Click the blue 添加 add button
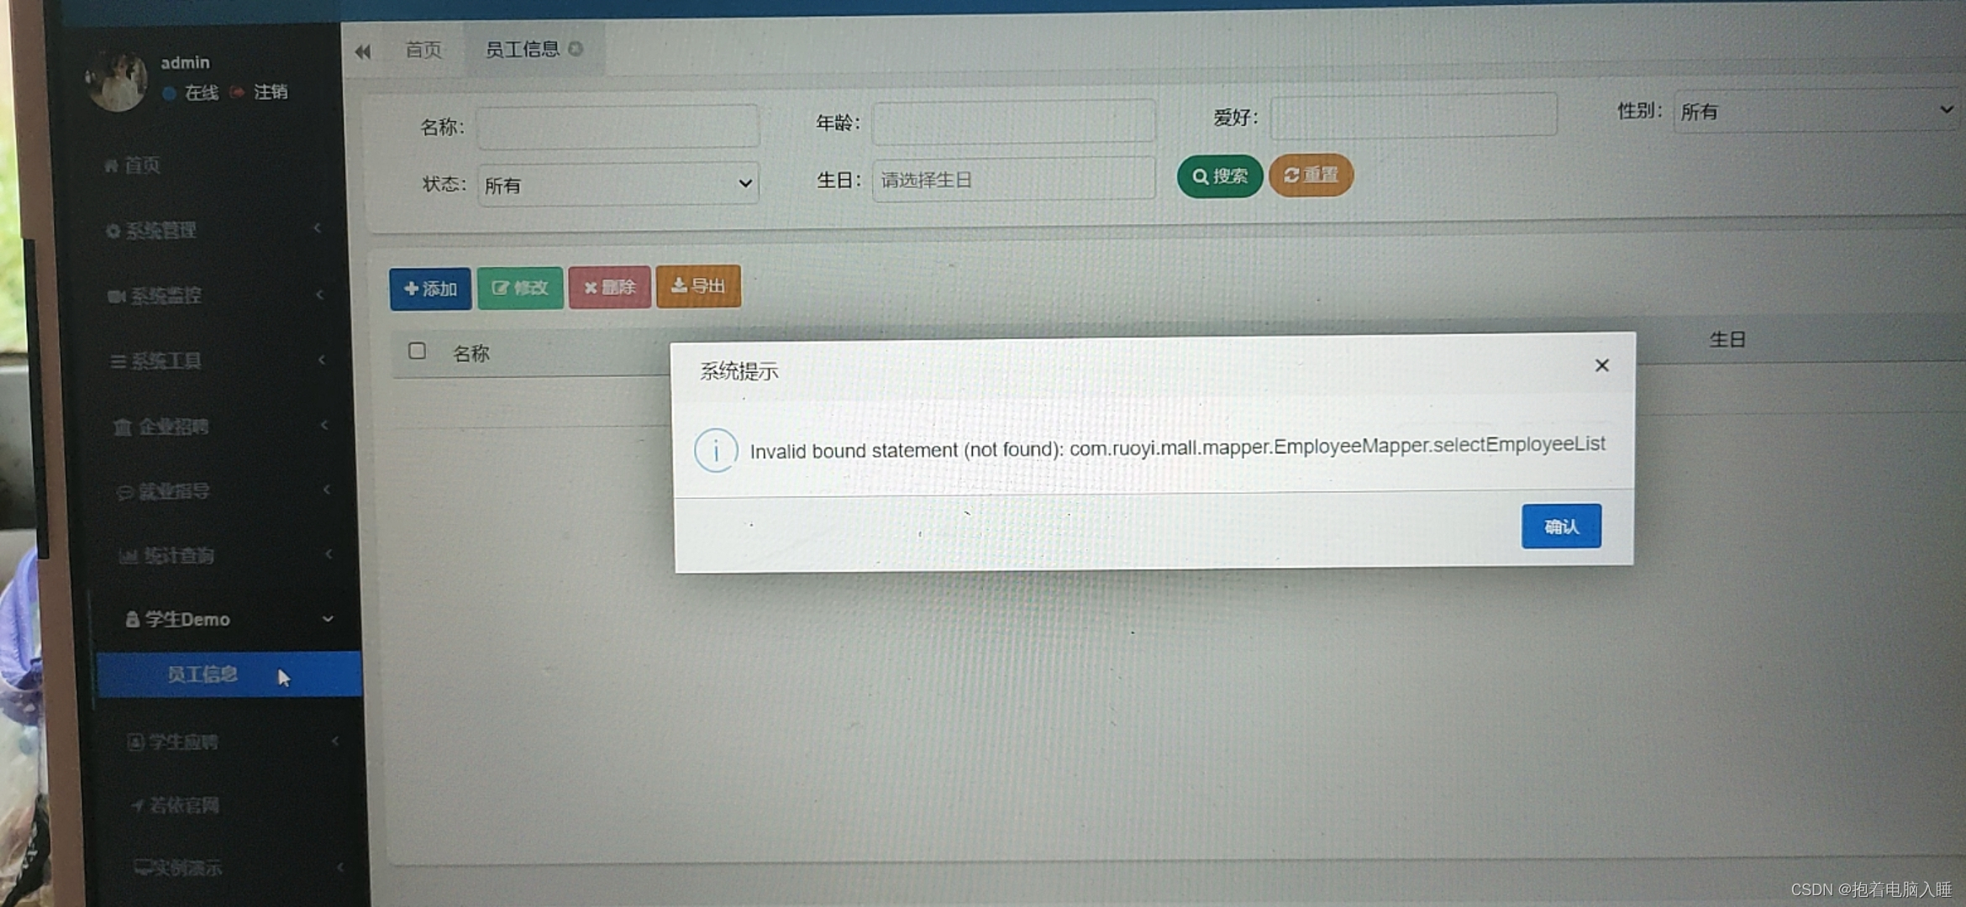The width and height of the screenshot is (1966, 907). (430, 289)
